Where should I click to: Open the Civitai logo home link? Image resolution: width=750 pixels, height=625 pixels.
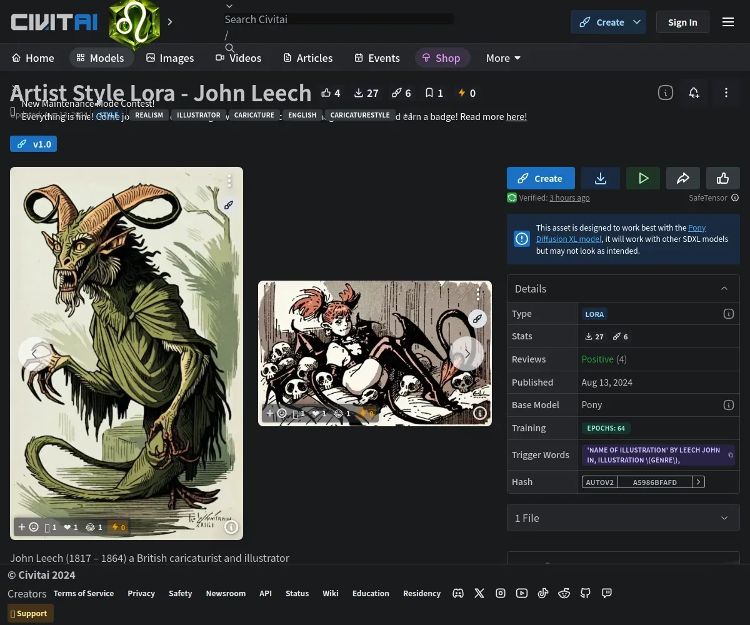[54, 22]
